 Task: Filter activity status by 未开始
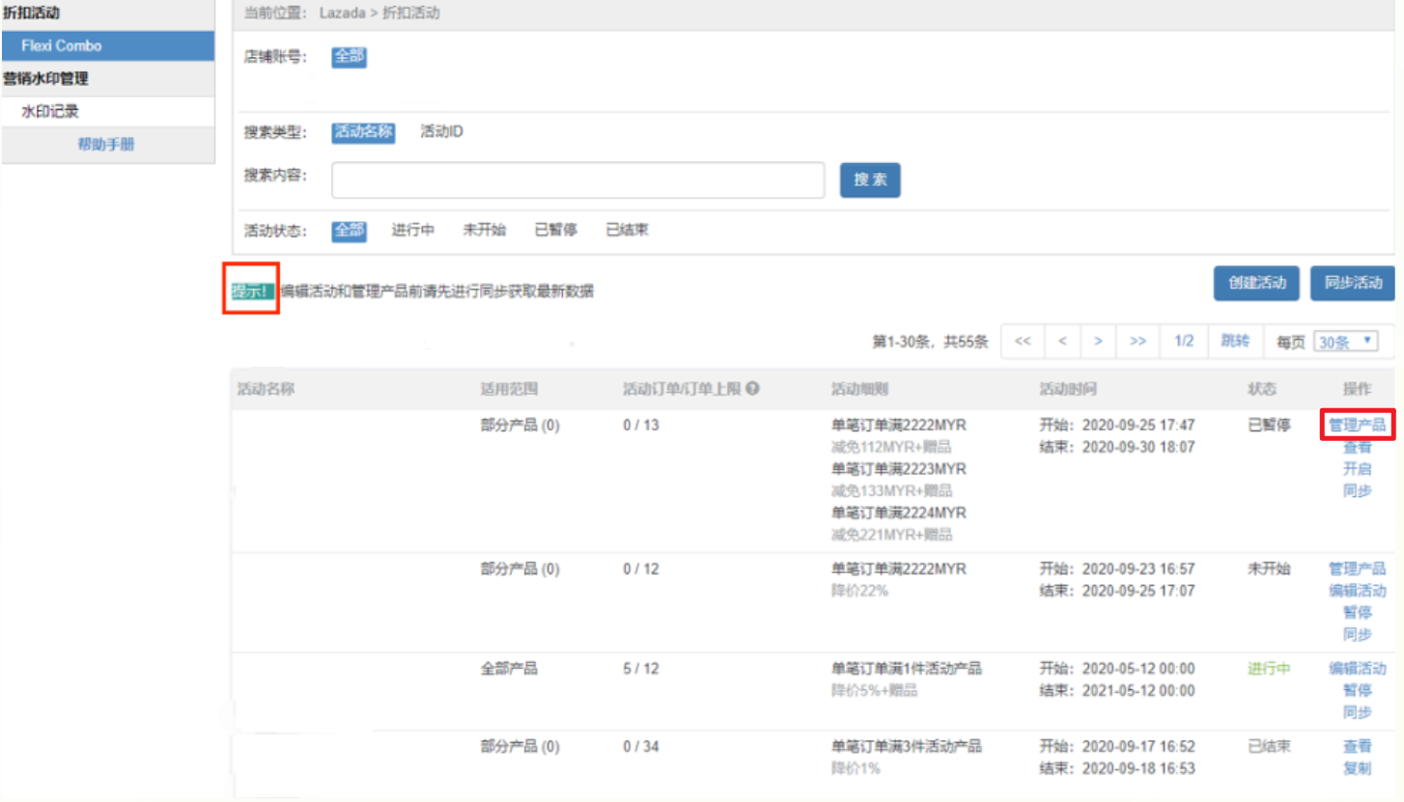point(484,230)
